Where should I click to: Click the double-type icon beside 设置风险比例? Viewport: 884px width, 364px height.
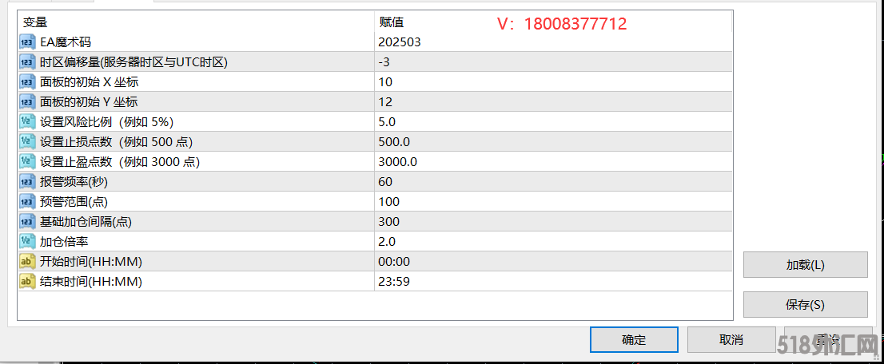tap(27, 121)
